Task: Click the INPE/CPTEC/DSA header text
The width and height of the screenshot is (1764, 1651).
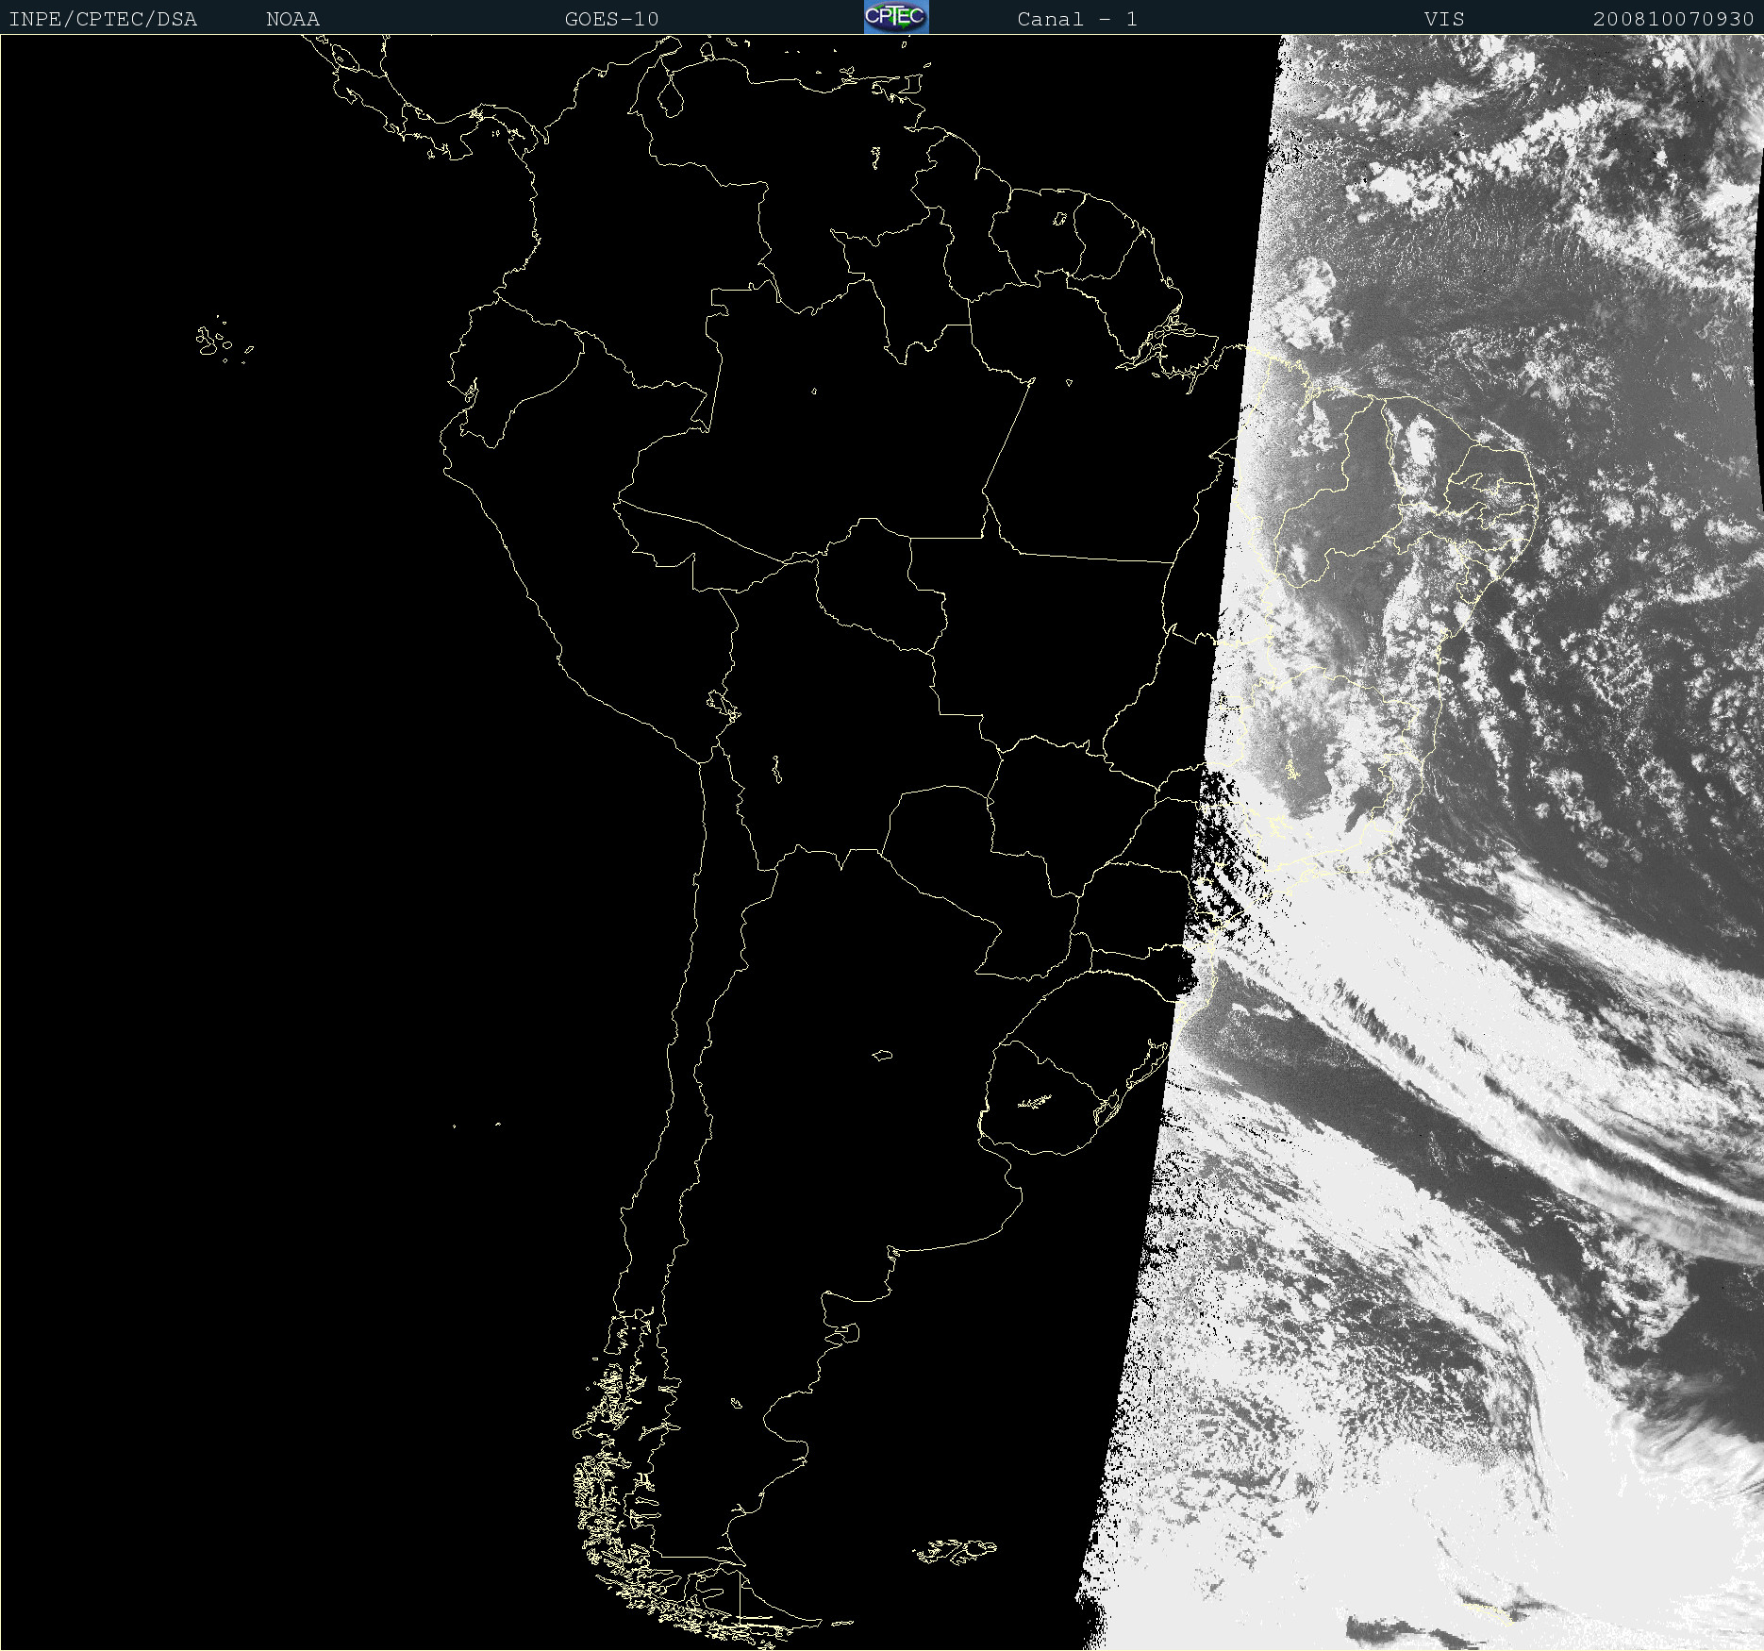Action: coord(103,19)
